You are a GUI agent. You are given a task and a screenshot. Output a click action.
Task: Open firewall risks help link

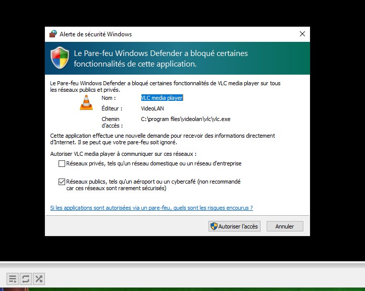(x=151, y=208)
